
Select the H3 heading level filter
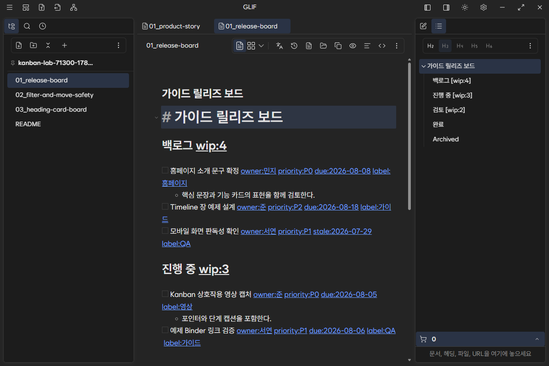(x=445, y=46)
